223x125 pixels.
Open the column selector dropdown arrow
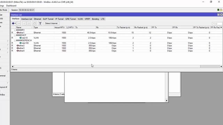[x=221, y=27]
